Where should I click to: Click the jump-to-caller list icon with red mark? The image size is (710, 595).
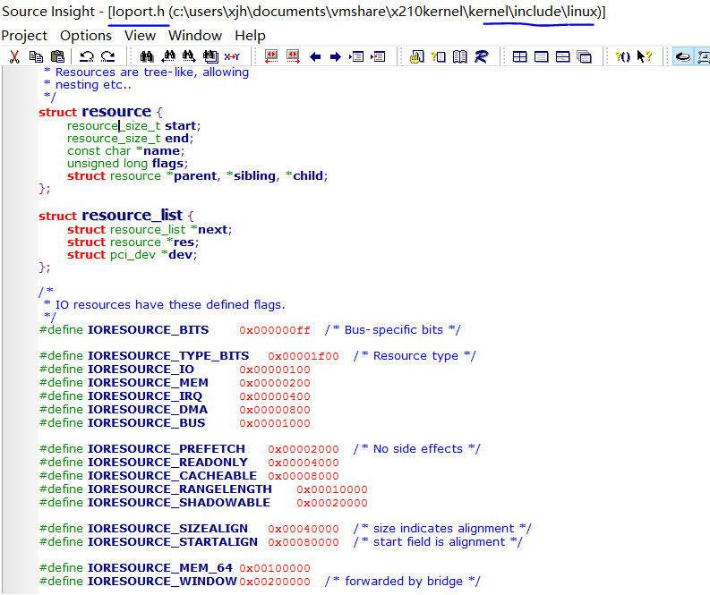tap(378, 56)
